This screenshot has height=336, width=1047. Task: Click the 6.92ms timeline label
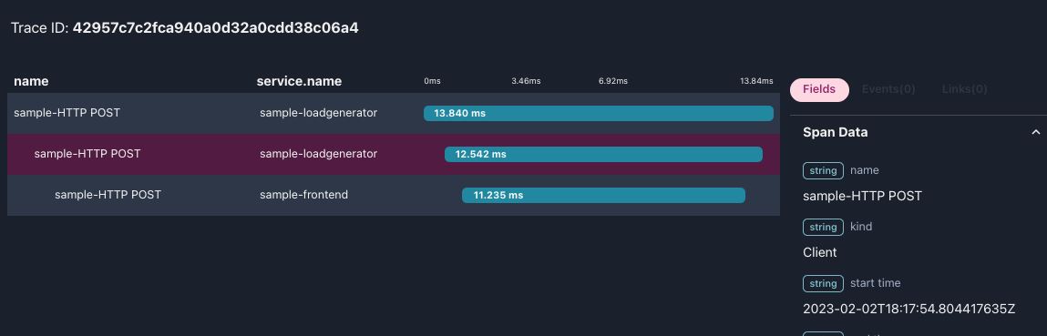tap(613, 81)
